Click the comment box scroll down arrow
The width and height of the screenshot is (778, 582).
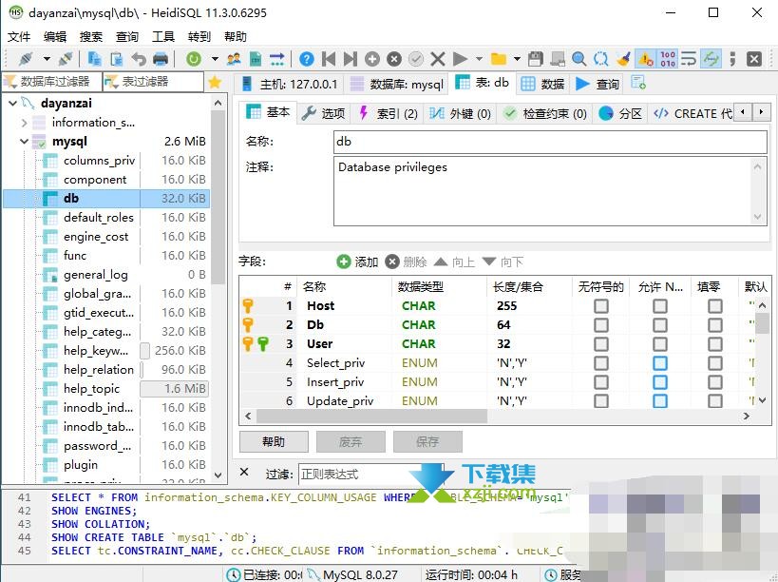click(757, 217)
